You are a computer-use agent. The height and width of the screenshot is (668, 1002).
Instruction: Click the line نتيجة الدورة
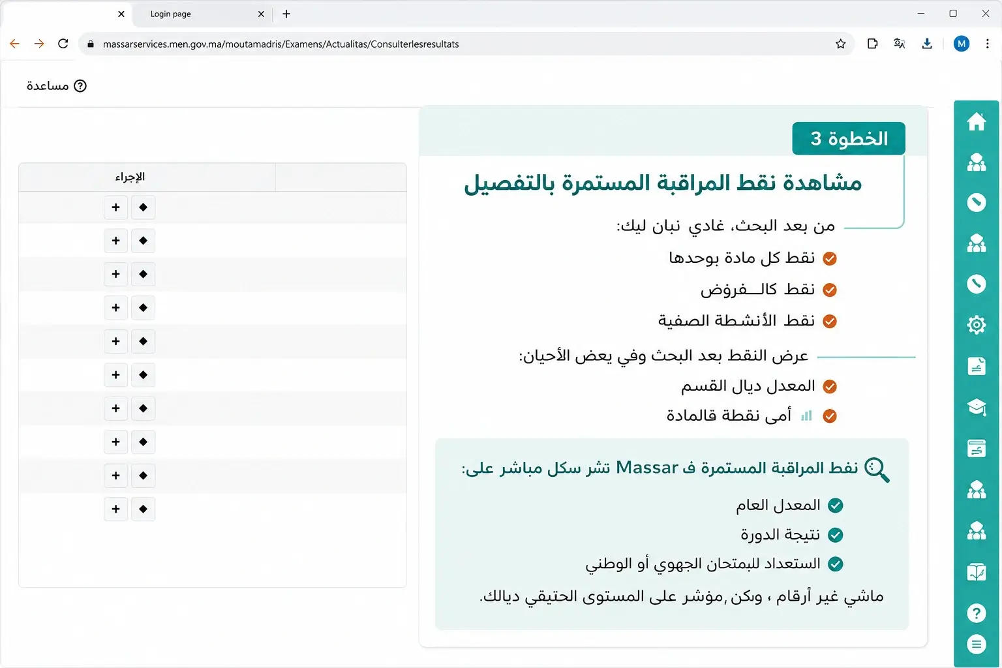click(x=780, y=535)
